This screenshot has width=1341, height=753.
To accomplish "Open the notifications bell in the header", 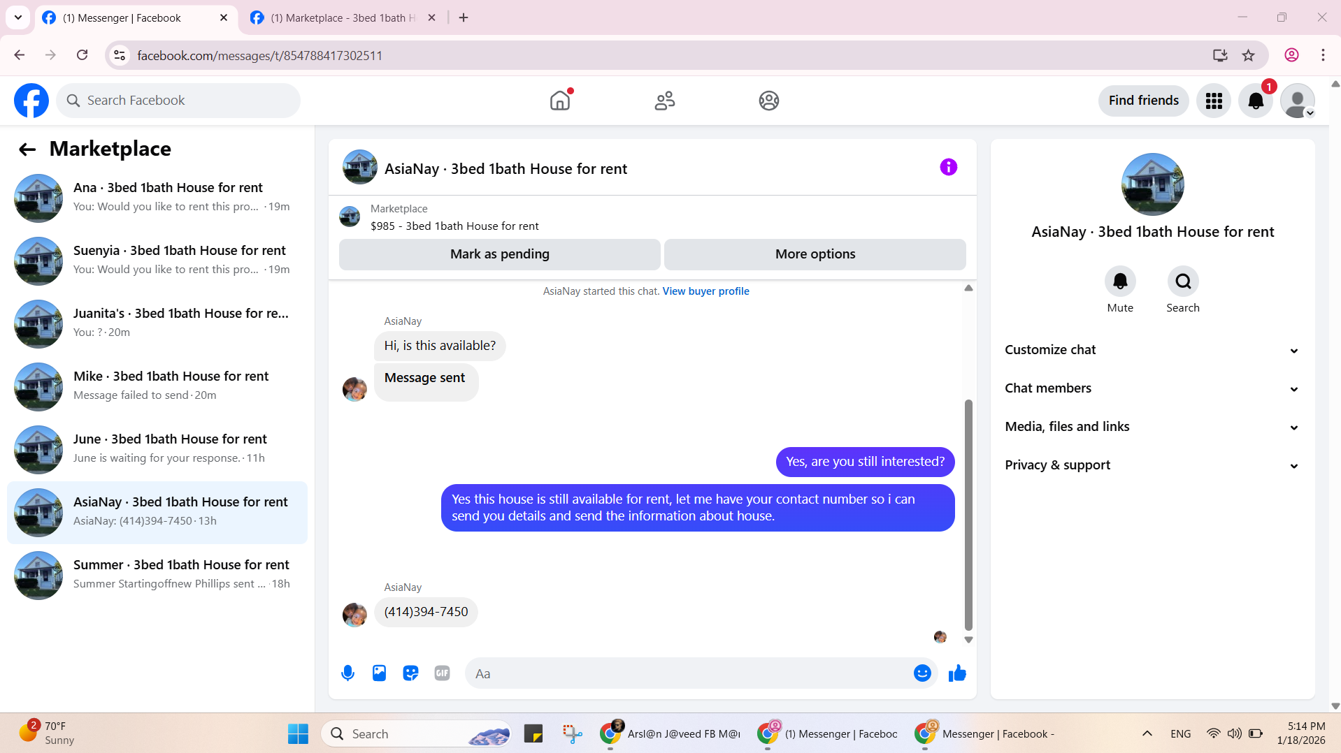I will (x=1256, y=101).
